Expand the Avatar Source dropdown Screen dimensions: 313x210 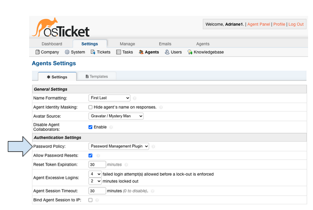[116, 116]
